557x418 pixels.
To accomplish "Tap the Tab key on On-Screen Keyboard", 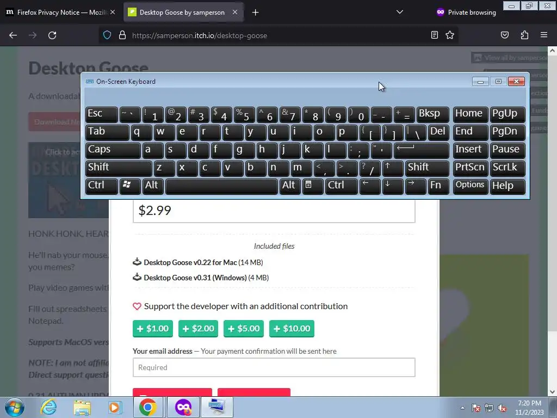I will click(107, 132).
